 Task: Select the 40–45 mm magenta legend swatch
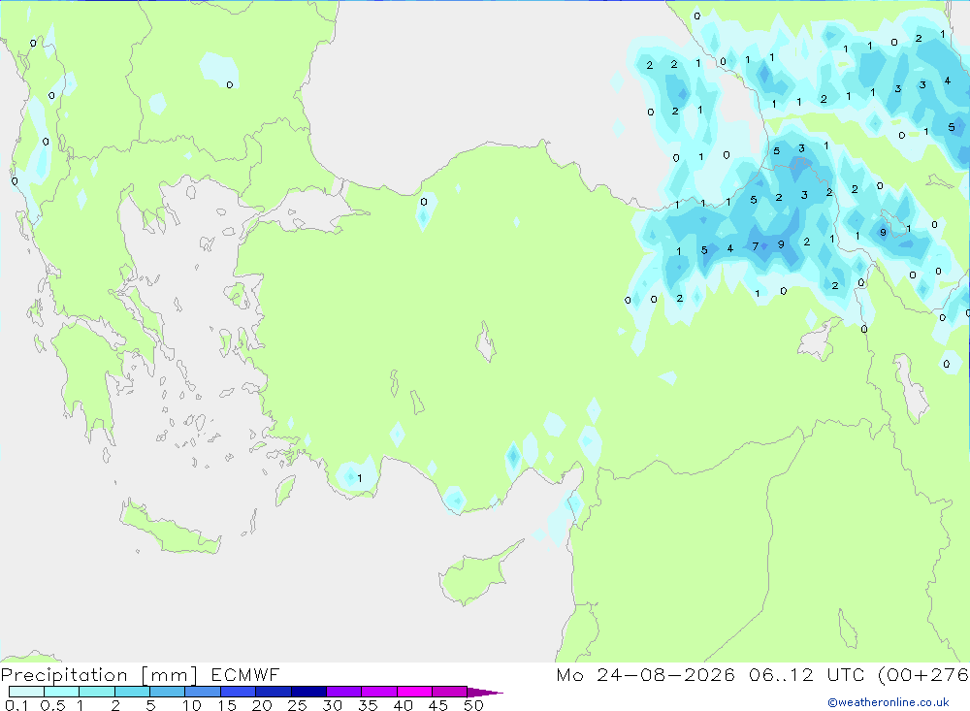point(414,692)
